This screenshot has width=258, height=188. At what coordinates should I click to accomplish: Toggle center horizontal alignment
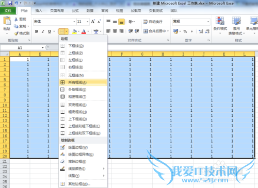point(115,31)
